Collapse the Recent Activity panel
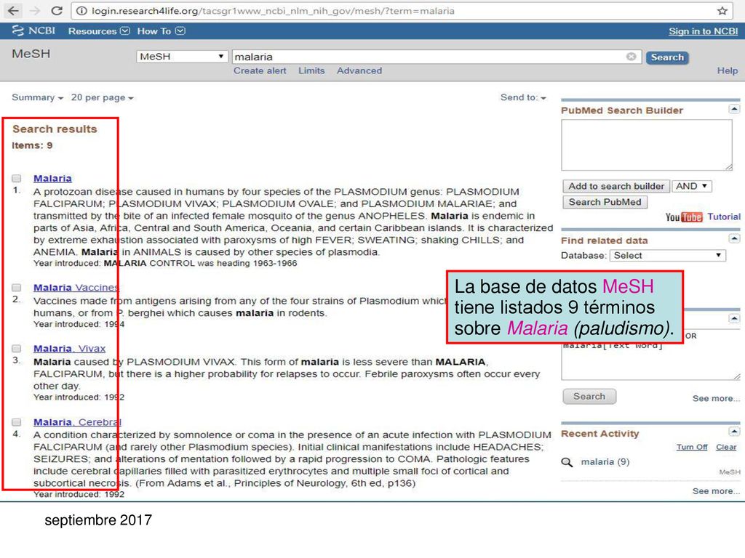This screenshot has height=558, width=745. tap(734, 432)
